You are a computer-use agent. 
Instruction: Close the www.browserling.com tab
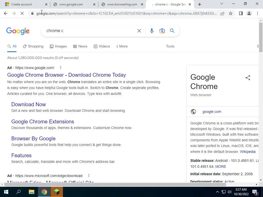142,5
